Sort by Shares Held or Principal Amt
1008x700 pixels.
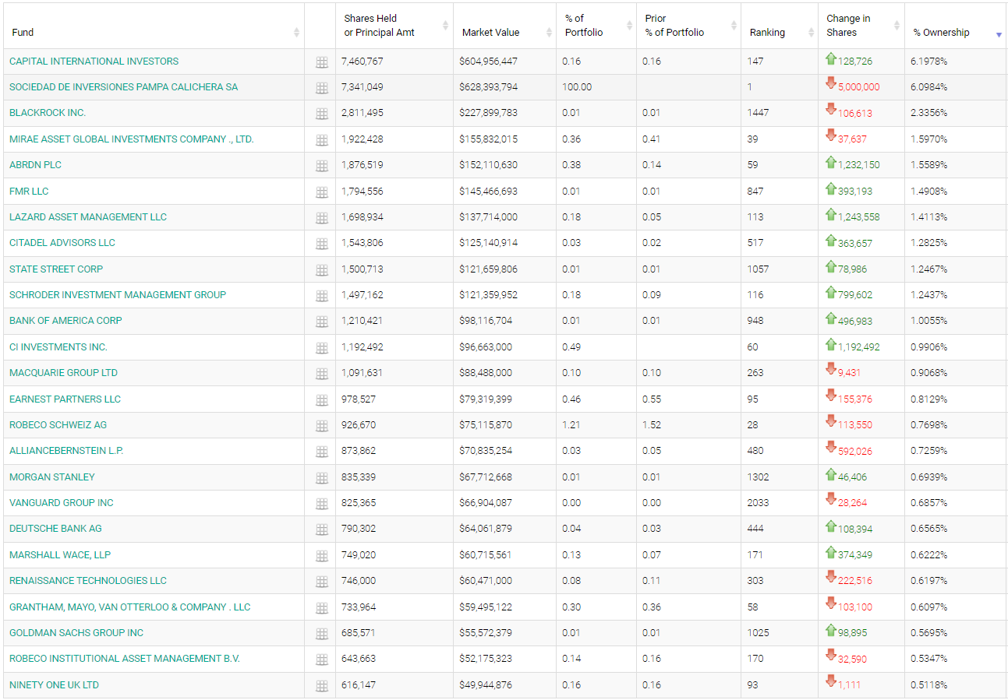tap(394, 26)
